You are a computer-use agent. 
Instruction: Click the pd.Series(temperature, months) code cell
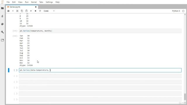click(100, 31)
